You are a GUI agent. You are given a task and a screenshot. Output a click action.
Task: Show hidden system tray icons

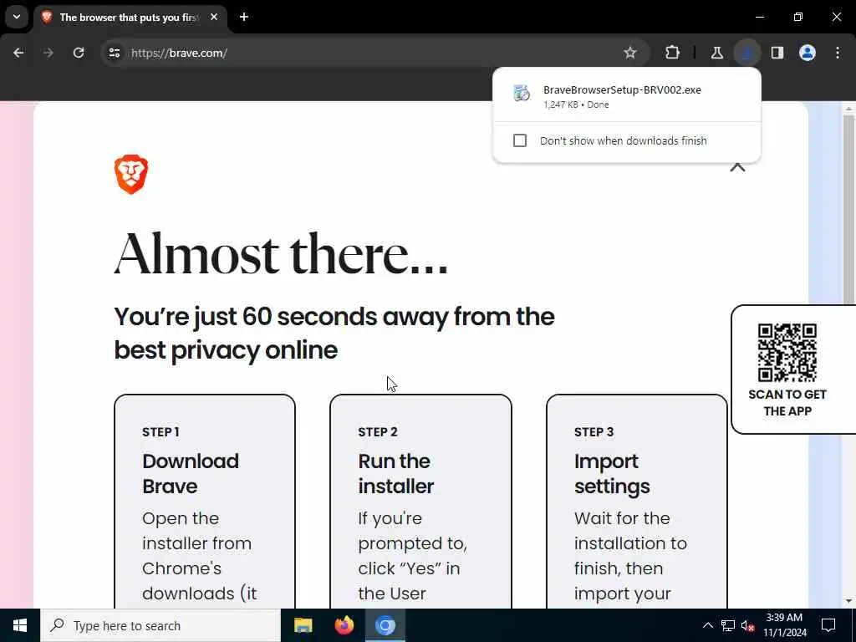[707, 625]
